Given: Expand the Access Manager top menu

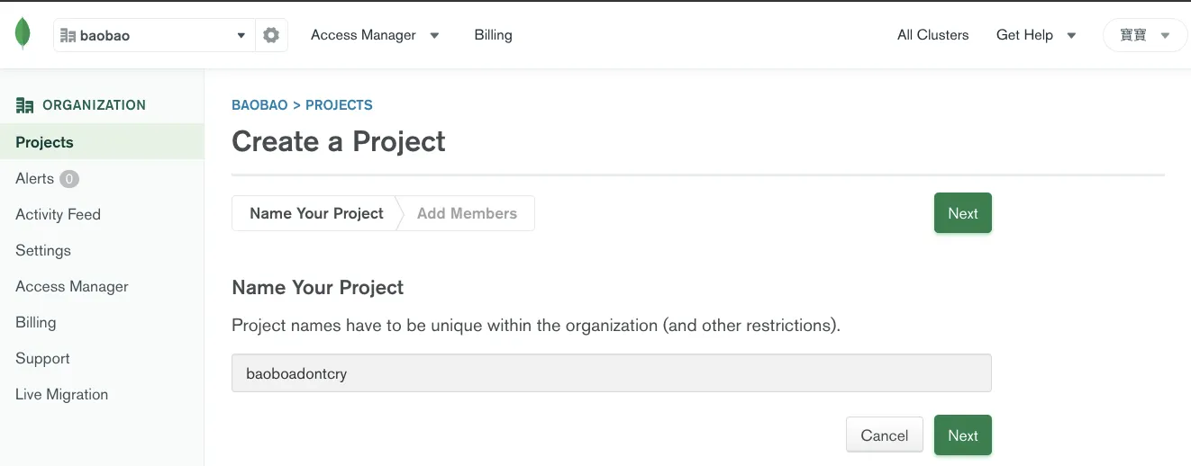Looking at the screenshot, I should click(375, 35).
